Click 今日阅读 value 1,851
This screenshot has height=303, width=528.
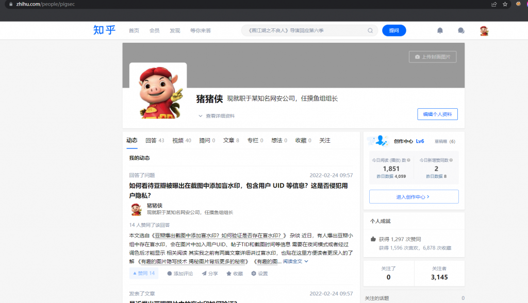click(x=391, y=169)
